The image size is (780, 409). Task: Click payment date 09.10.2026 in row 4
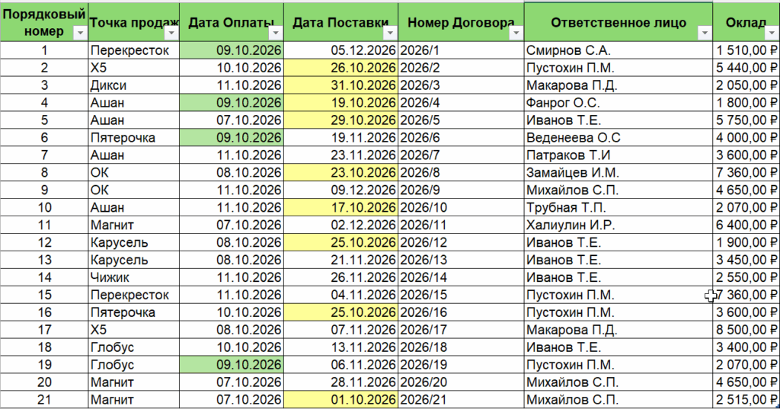232,103
